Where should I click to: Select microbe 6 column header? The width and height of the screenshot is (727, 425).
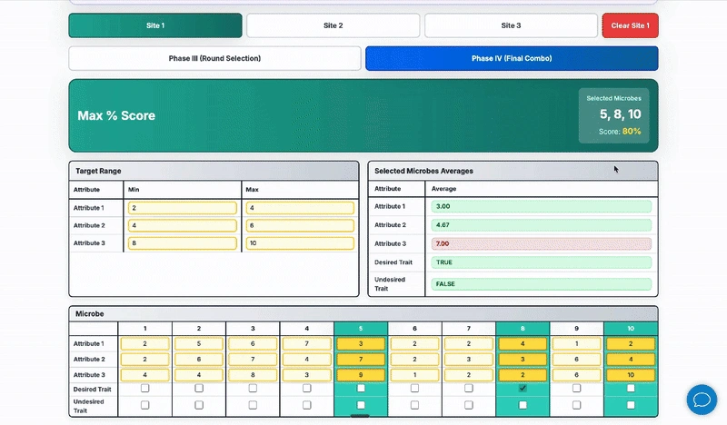[x=414, y=328]
